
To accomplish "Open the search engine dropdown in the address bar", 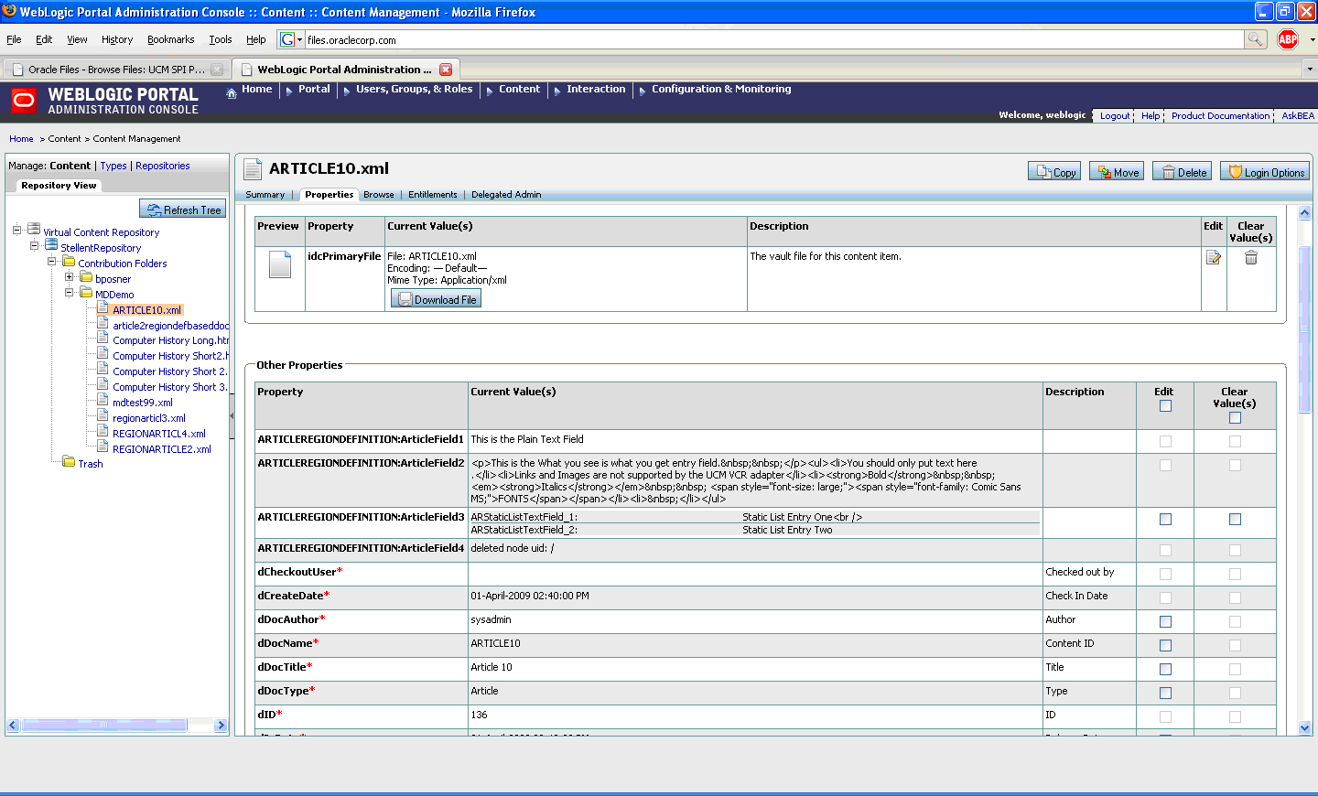I will (x=299, y=39).
